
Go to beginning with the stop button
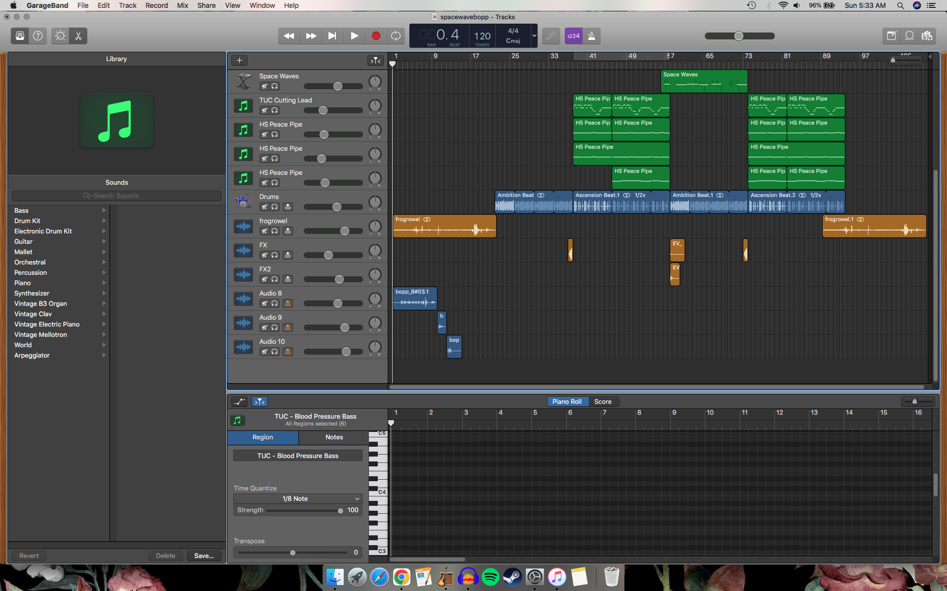click(332, 36)
